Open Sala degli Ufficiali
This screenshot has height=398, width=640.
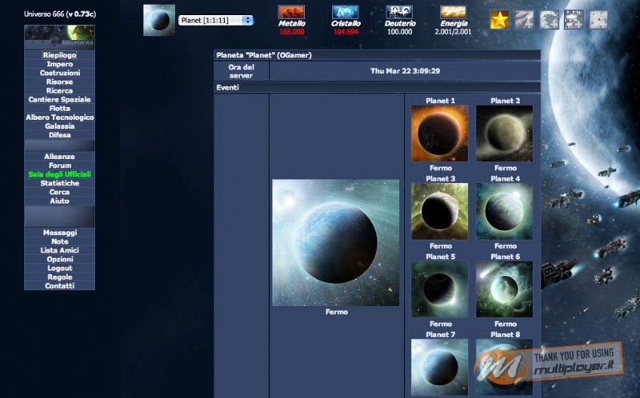[59, 174]
